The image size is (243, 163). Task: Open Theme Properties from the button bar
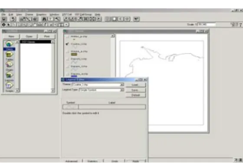[x=22, y=19]
